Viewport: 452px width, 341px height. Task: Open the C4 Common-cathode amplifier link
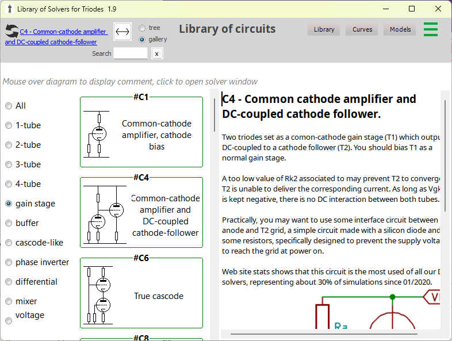56,37
